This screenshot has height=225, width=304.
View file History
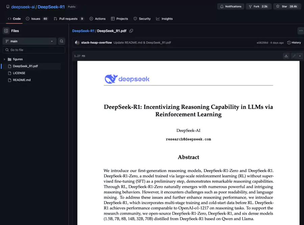(294, 43)
